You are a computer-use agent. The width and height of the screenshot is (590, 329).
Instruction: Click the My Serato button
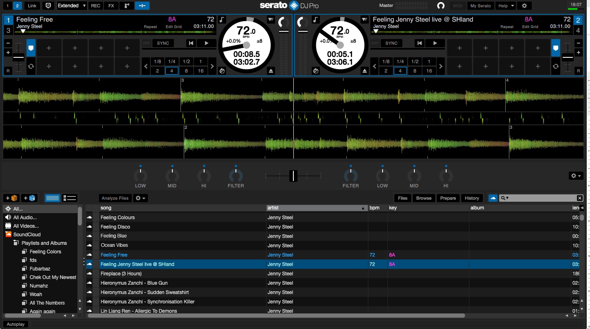pos(480,6)
